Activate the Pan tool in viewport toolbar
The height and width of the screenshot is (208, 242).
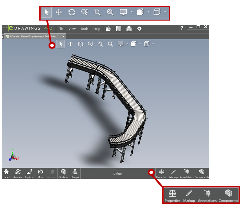[70, 44]
